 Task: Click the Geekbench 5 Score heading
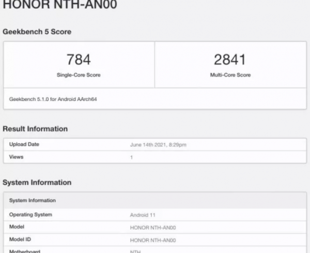click(x=37, y=32)
